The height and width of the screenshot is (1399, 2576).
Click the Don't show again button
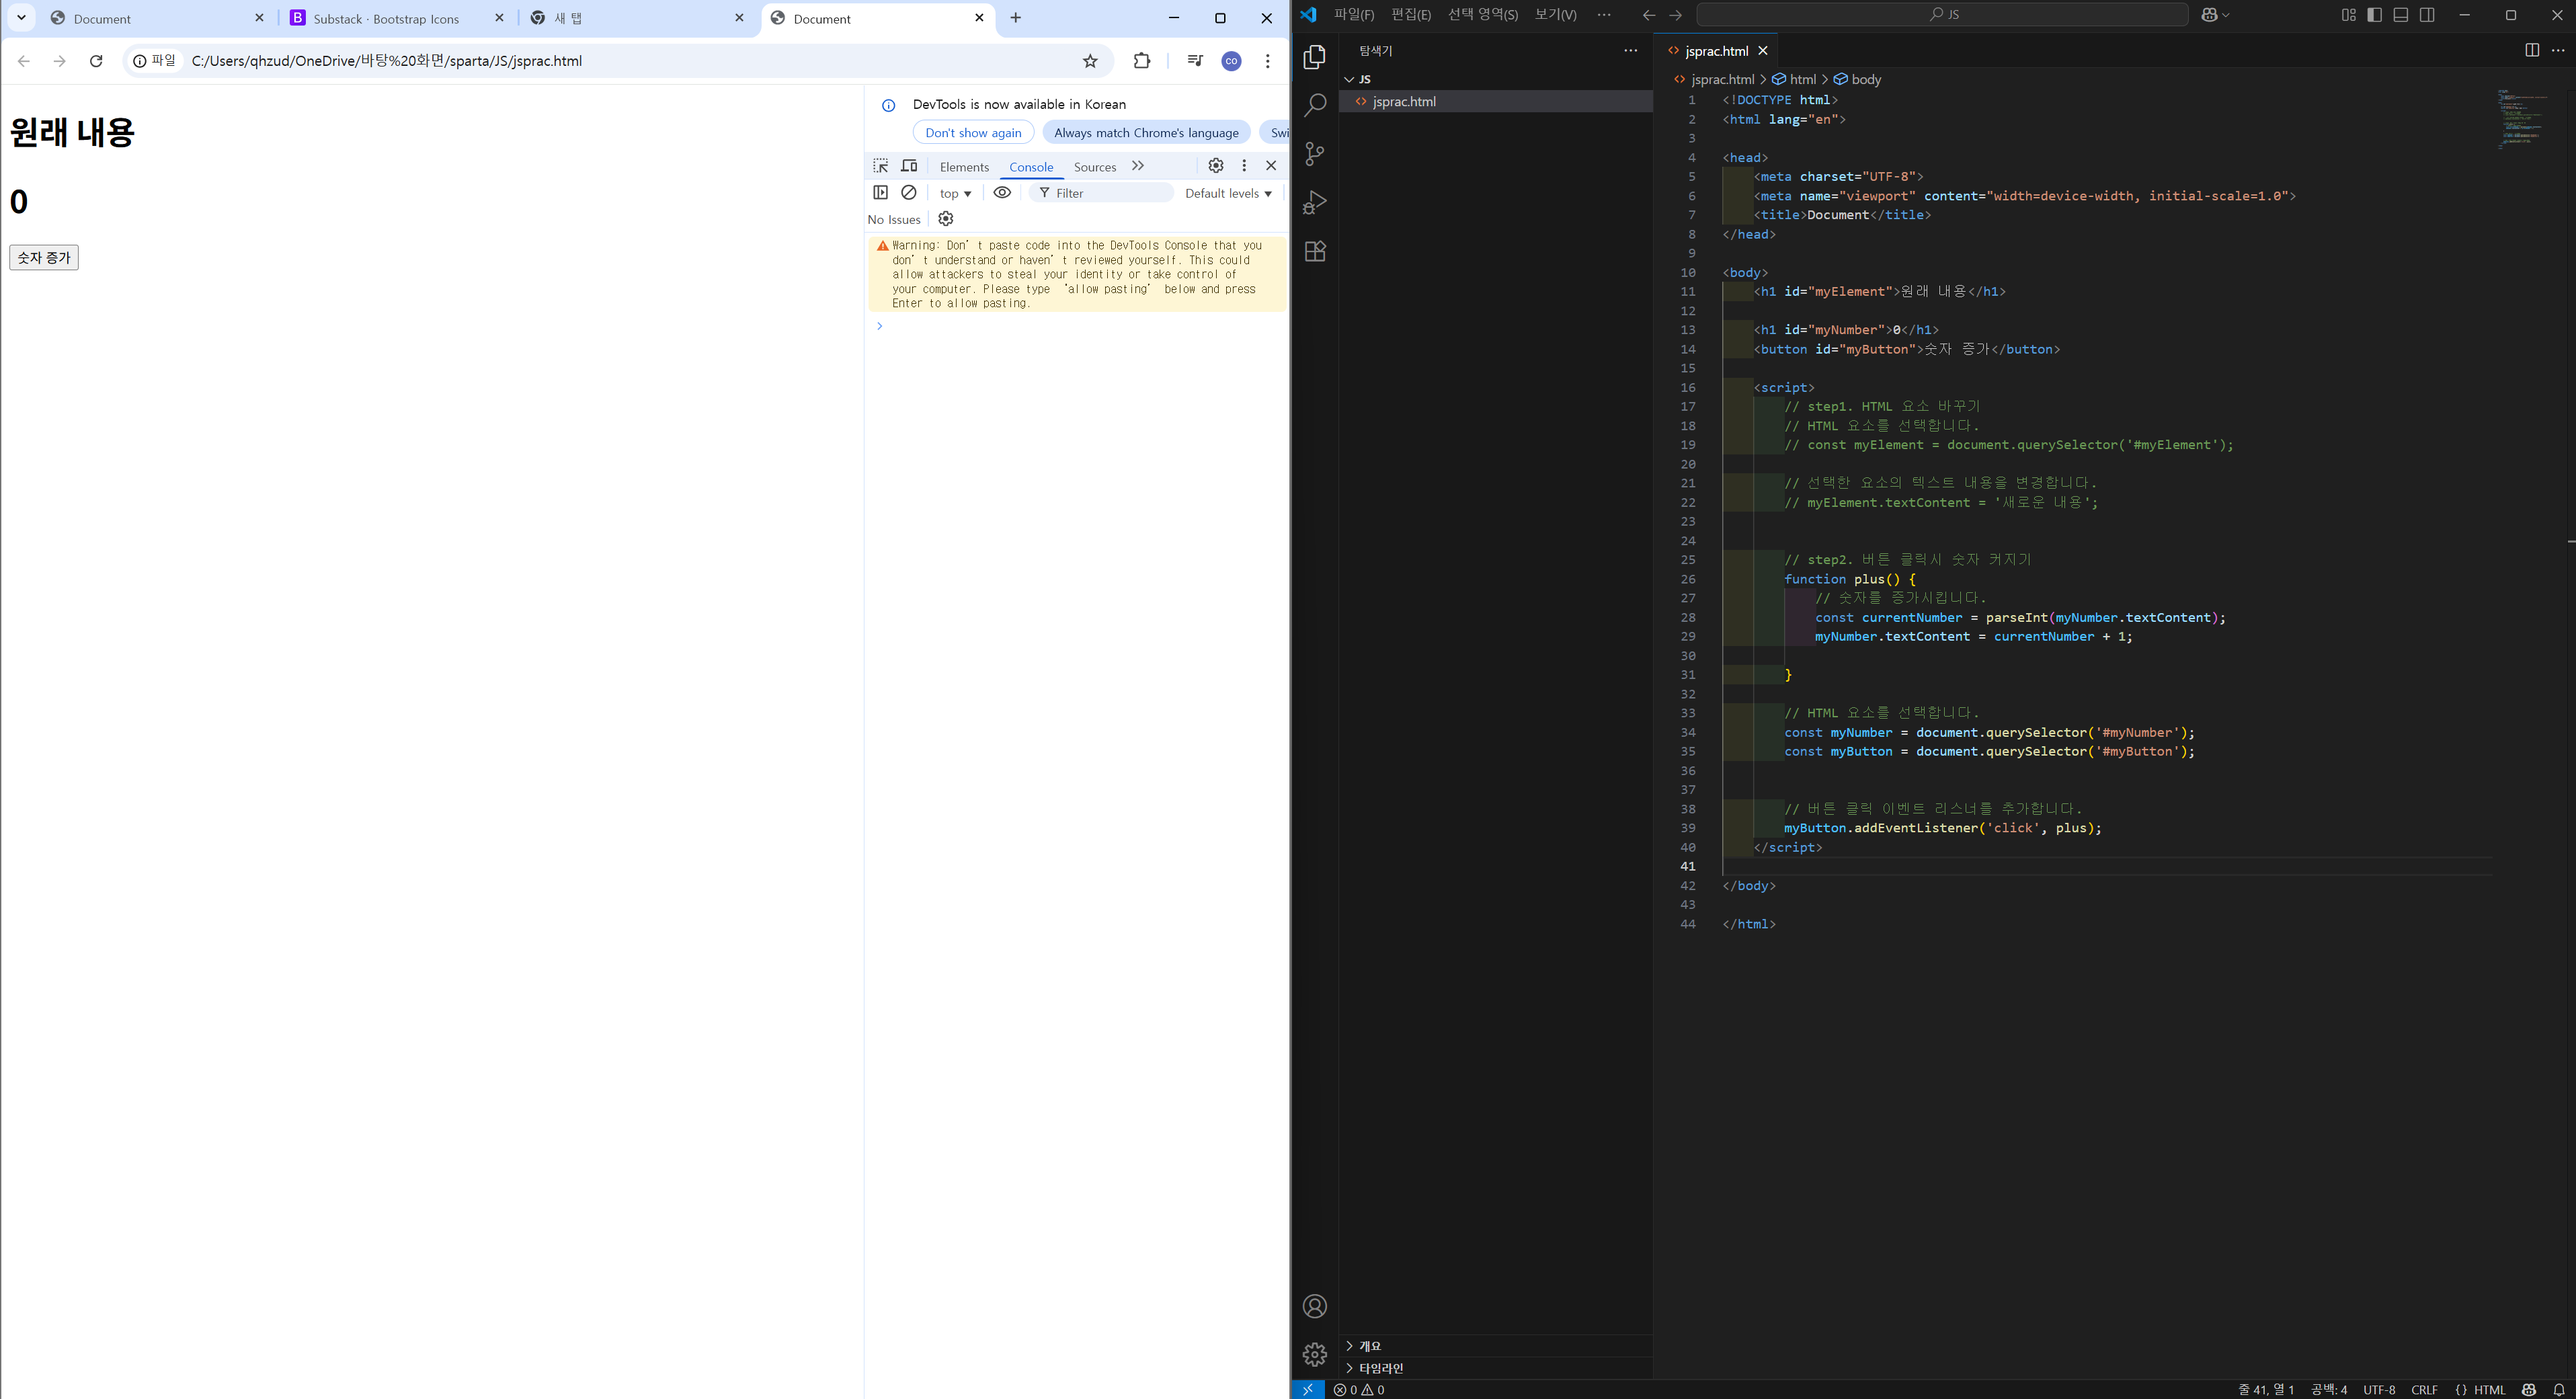click(x=973, y=133)
